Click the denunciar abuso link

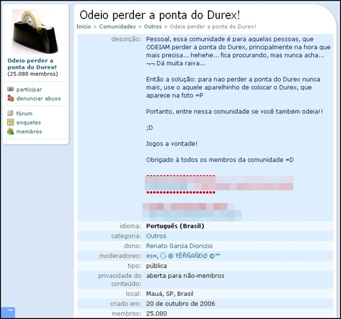(38, 98)
